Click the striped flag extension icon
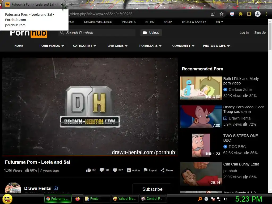The height and width of the screenshot is (204, 272). (x=232, y=14)
